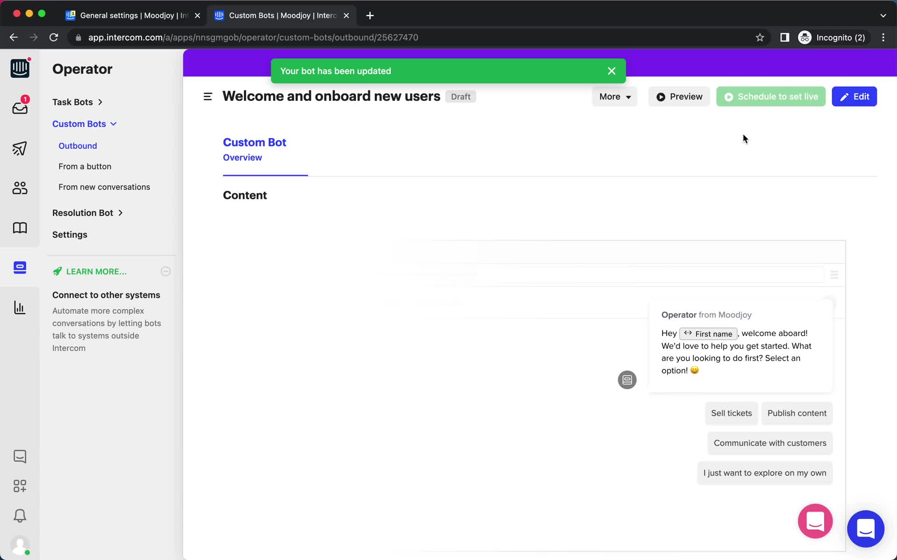Select the Apps/integrations grid icon
This screenshot has height=560, width=897.
[x=20, y=486]
